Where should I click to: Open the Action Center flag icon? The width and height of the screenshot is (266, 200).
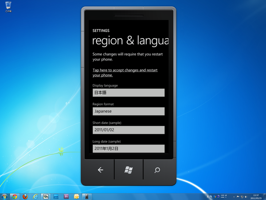coord(238,197)
